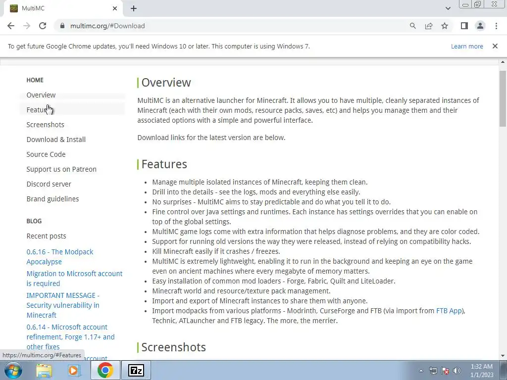Open Source Code sidebar link
Viewport: 507px width, 380px height.
pyautogui.click(x=46, y=154)
